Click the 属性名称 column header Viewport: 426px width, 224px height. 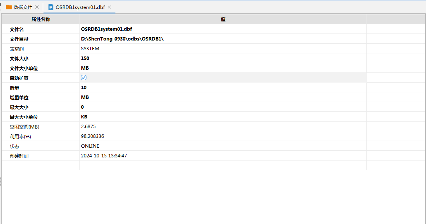[41, 19]
